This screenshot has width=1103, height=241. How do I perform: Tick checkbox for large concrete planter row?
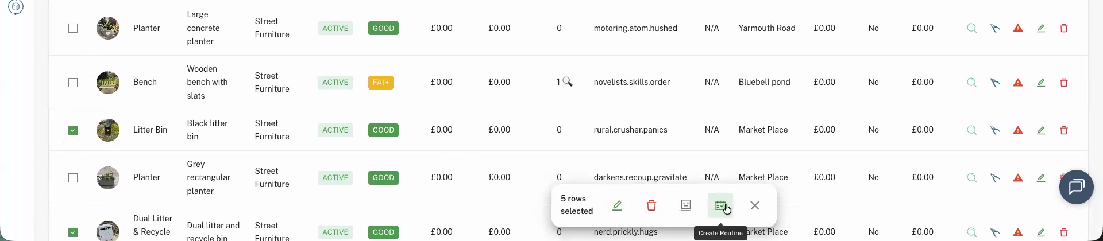click(73, 28)
